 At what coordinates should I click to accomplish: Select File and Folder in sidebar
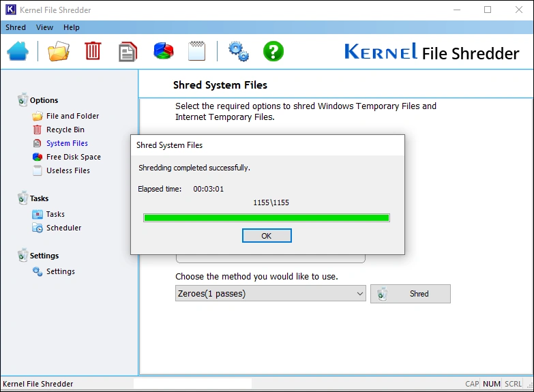point(72,116)
